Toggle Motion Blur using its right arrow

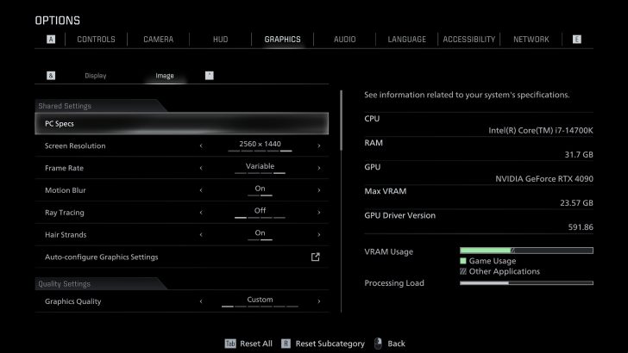point(318,190)
